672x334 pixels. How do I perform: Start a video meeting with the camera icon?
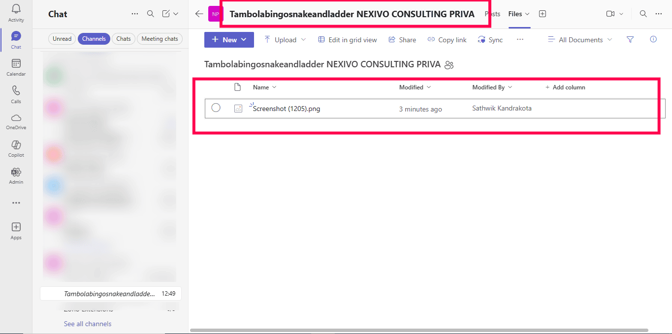click(x=610, y=14)
